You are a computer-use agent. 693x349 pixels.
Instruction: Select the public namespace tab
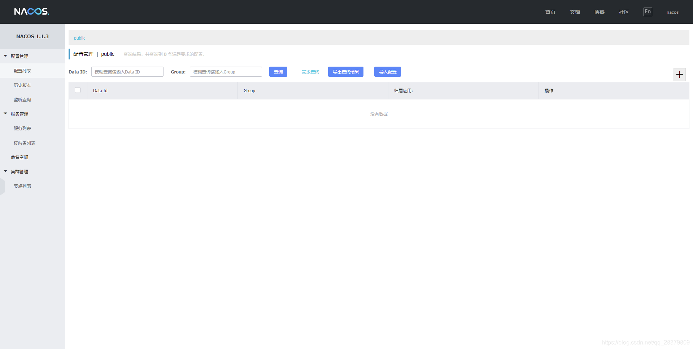point(80,38)
